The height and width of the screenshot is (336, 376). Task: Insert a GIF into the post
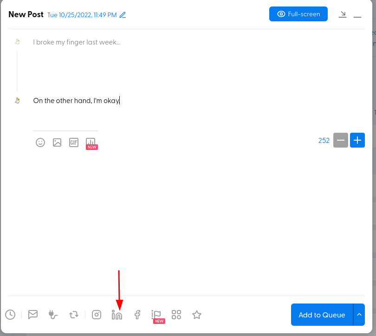click(x=74, y=142)
